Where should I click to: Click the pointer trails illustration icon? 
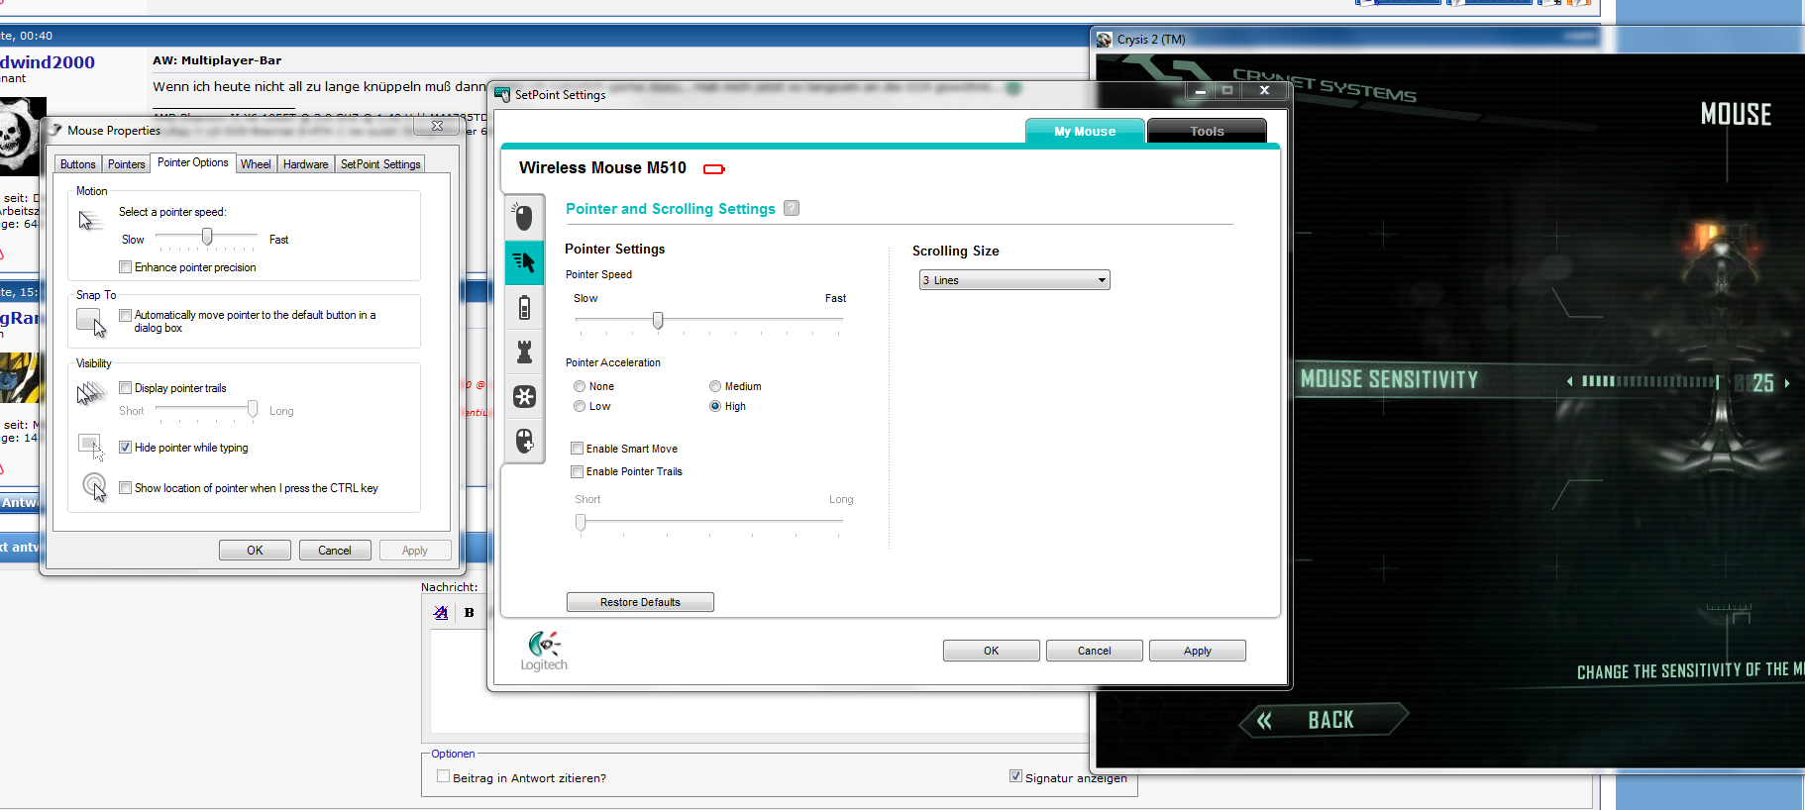point(91,393)
